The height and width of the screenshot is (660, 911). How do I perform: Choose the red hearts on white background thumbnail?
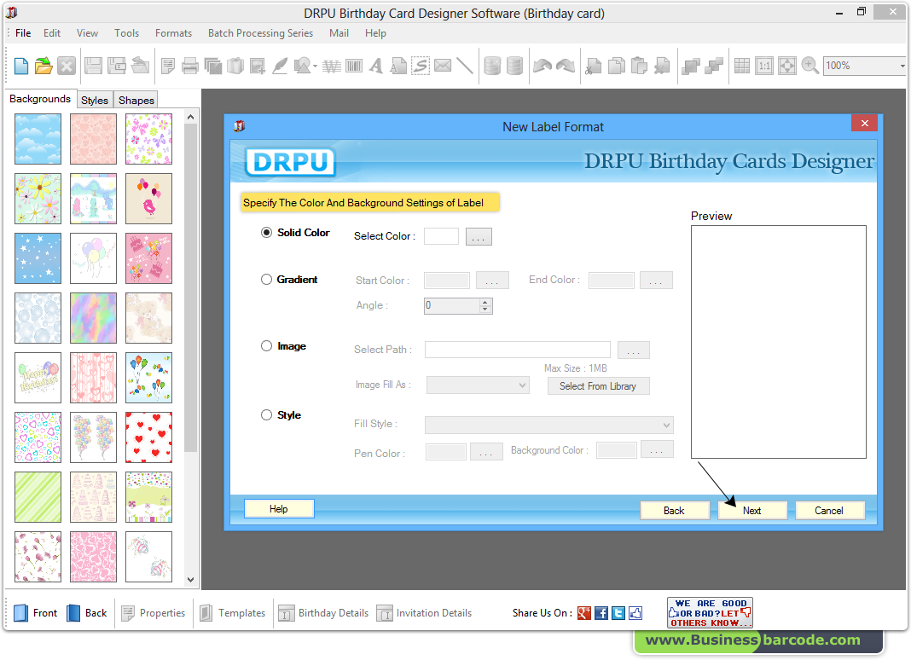148,437
